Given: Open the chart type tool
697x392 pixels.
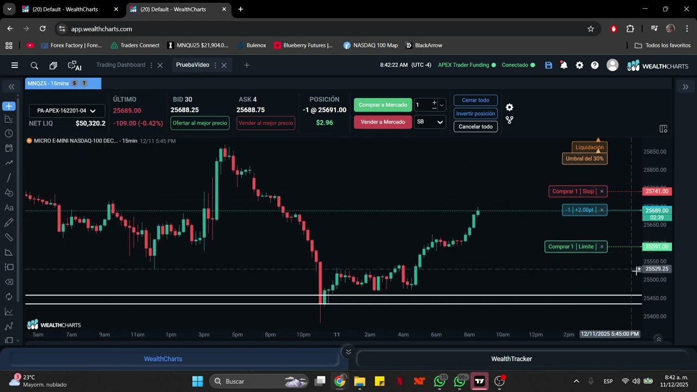Looking at the screenshot, I should point(9,119).
